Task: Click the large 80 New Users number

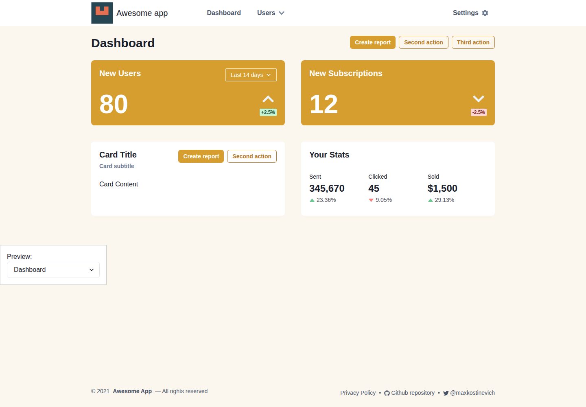Action: point(114,104)
